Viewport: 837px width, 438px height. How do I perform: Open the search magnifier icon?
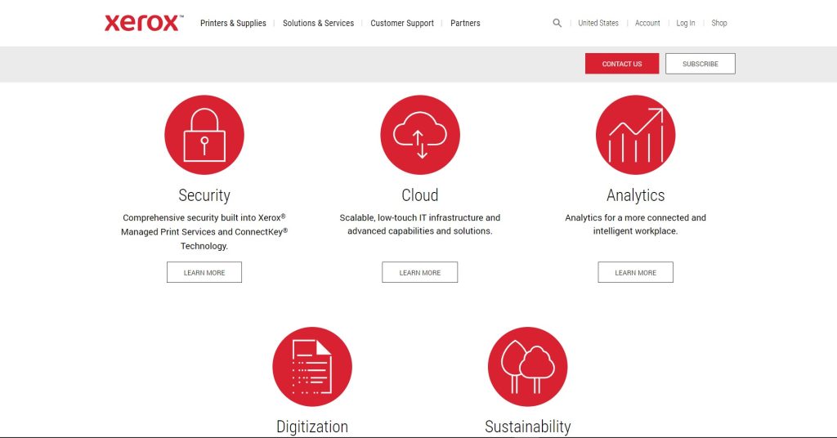(557, 23)
